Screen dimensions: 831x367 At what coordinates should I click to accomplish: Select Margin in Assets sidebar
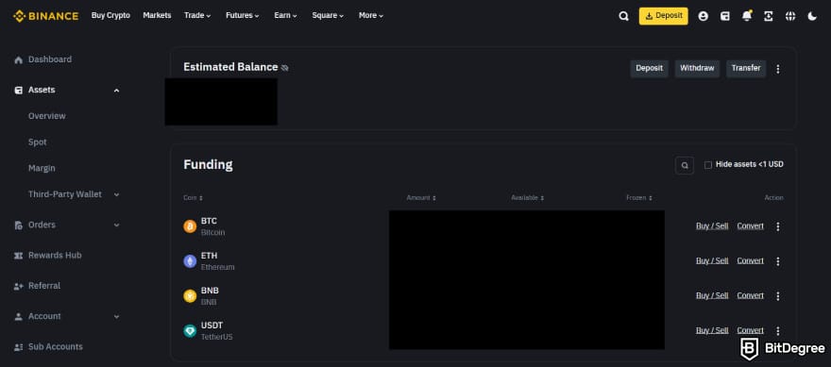[42, 168]
